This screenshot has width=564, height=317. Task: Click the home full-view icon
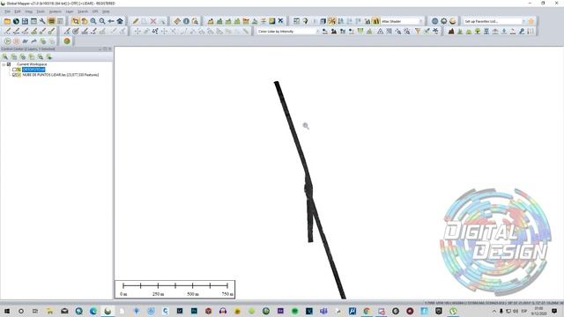coord(120,21)
